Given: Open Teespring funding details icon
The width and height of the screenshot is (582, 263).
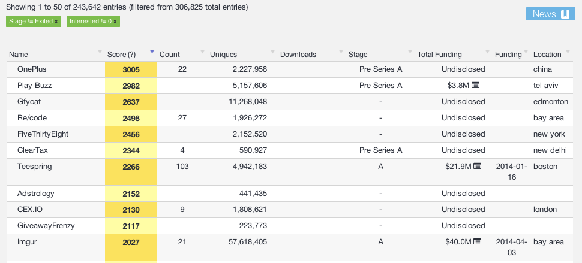Looking at the screenshot, I should coord(478,167).
